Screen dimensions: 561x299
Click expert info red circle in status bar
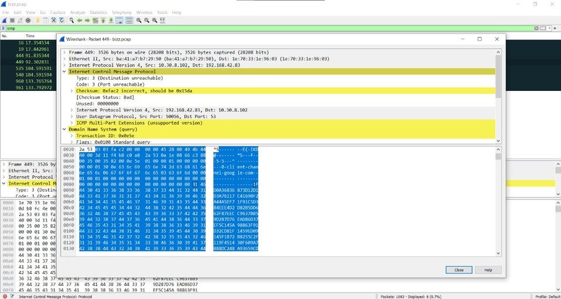click(x=5, y=297)
